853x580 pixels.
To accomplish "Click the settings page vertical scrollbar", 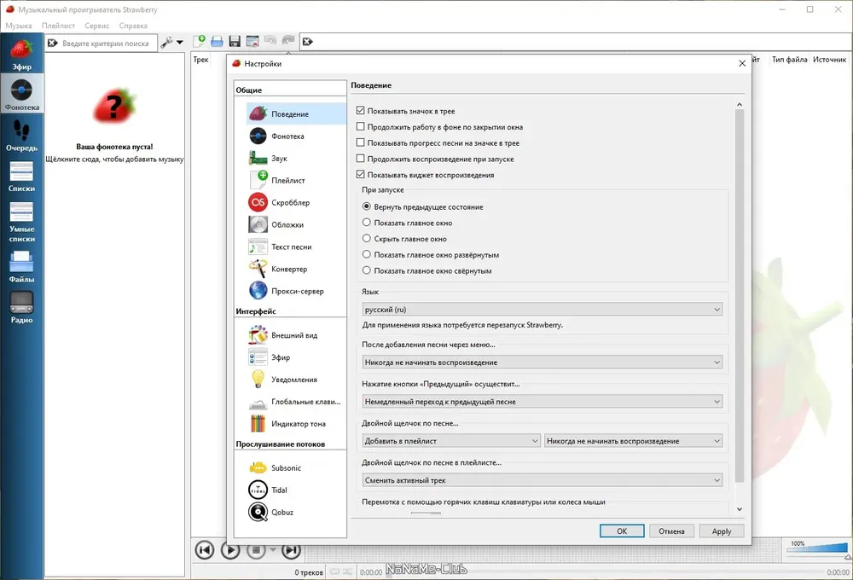I will click(740, 295).
